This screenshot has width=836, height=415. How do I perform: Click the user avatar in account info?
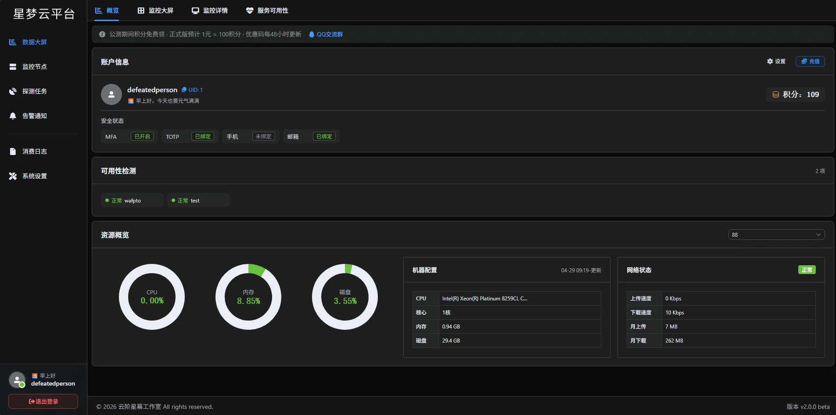(x=111, y=94)
